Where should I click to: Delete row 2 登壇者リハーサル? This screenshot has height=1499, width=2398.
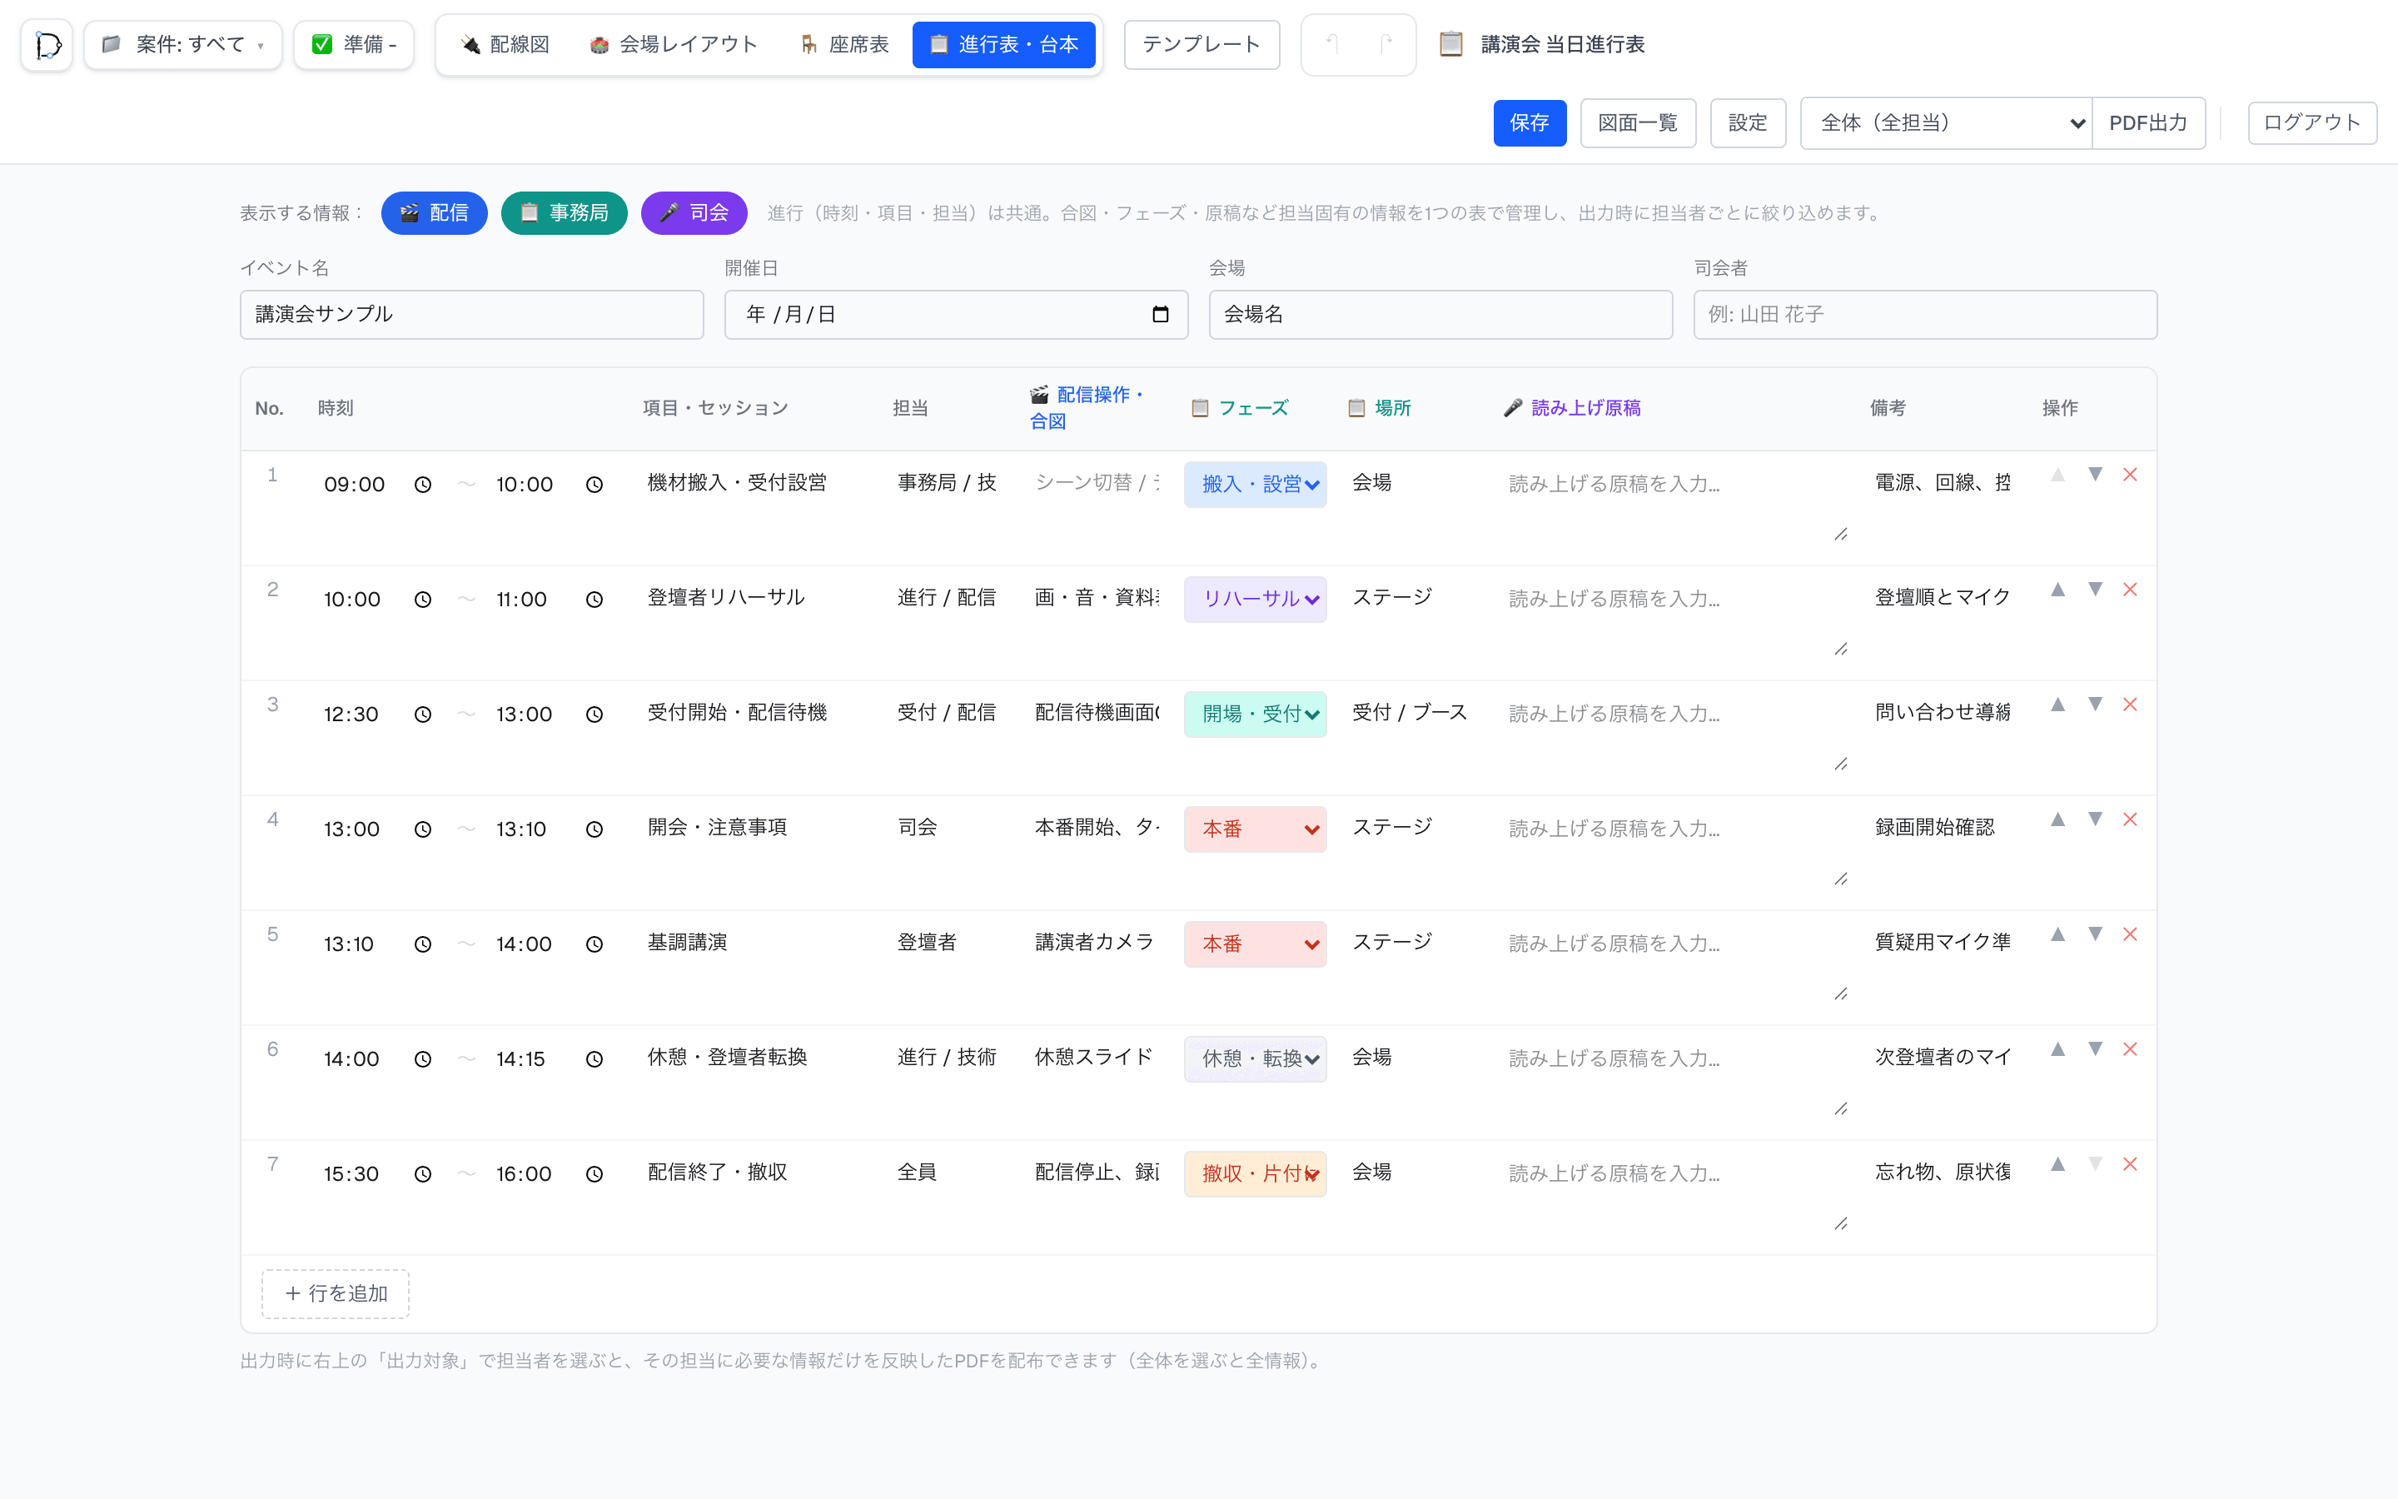point(2131,590)
